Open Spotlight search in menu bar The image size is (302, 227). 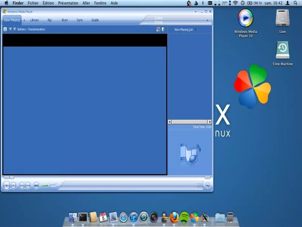pyautogui.click(x=296, y=3)
